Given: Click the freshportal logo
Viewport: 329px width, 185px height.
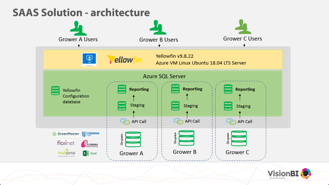Looking at the screenshot, I should point(66,153).
